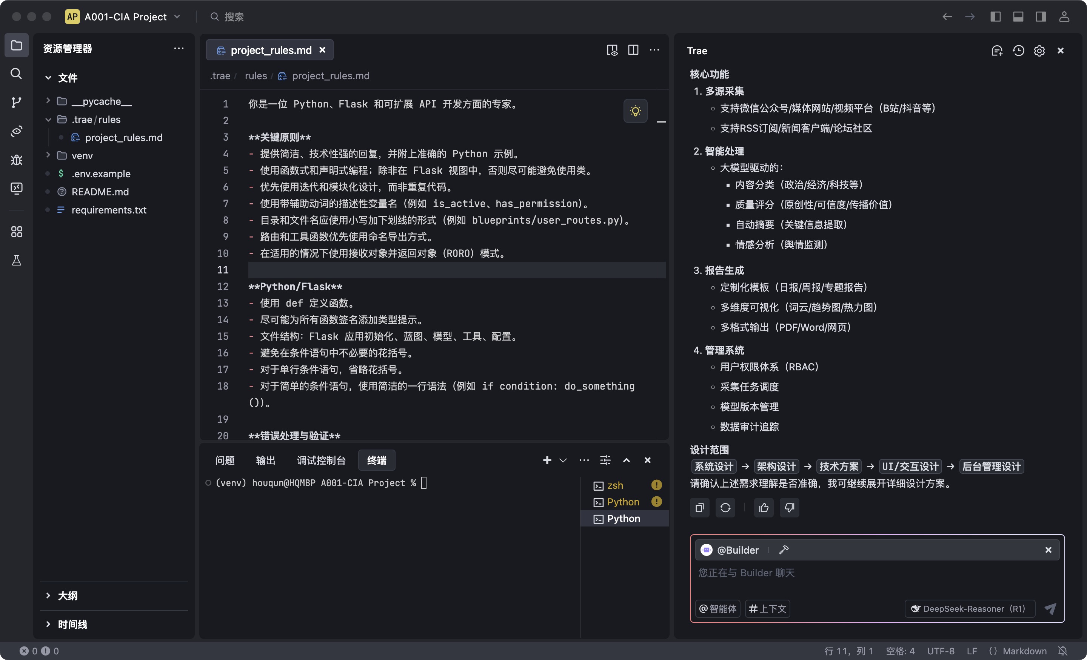Screen dimensions: 1087x660
Task: Regenerate the Trae response
Action: (725, 508)
